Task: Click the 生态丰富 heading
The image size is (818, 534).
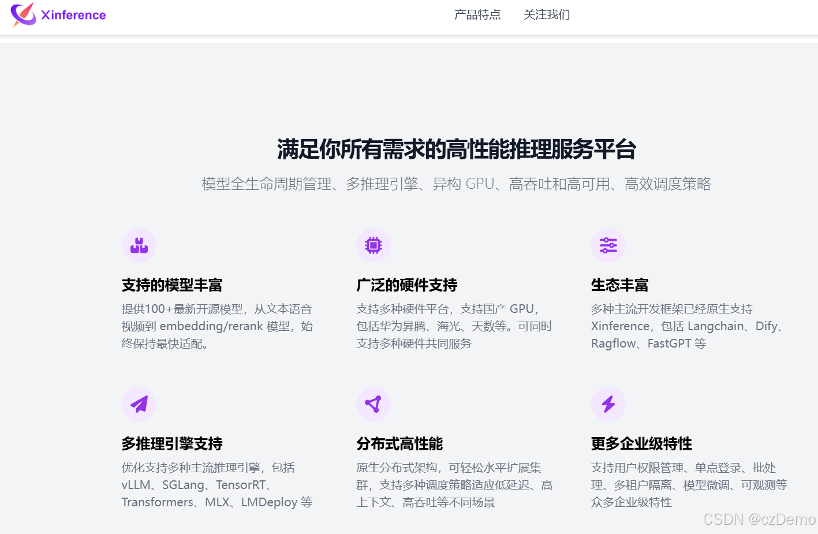Action: tap(620, 285)
